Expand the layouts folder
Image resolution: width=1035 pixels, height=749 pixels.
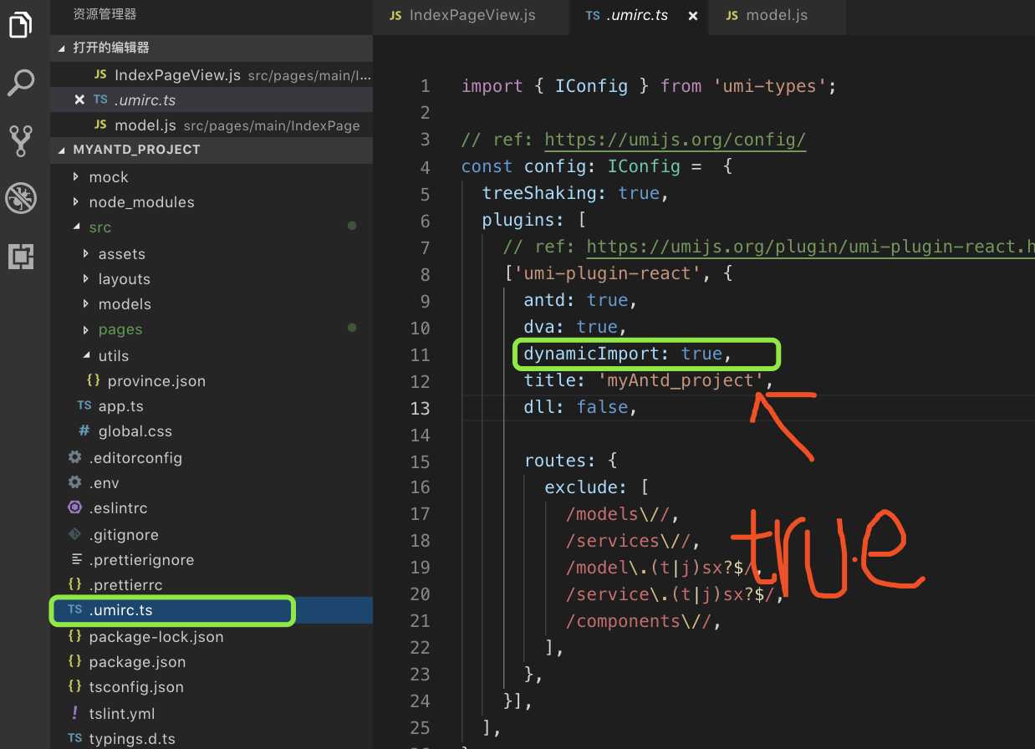tap(124, 279)
